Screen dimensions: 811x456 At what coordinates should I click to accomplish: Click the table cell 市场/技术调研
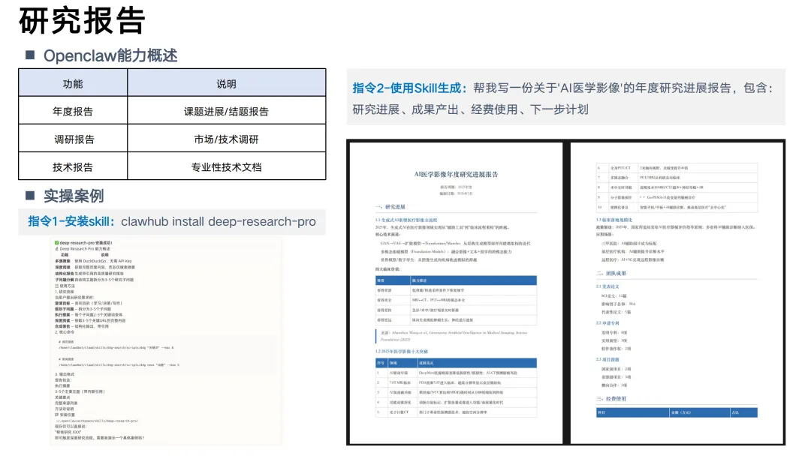tap(227, 139)
